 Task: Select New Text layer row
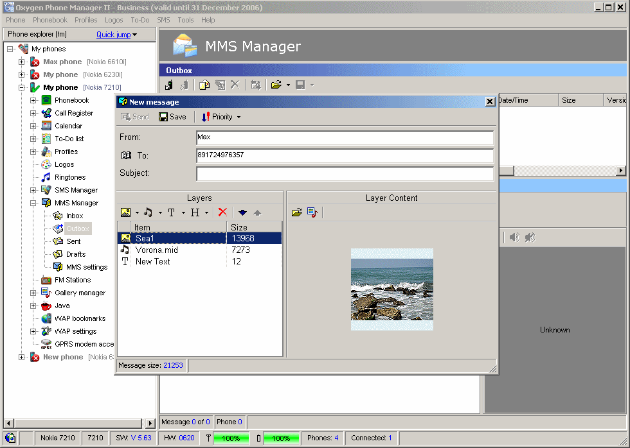coord(200,261)
